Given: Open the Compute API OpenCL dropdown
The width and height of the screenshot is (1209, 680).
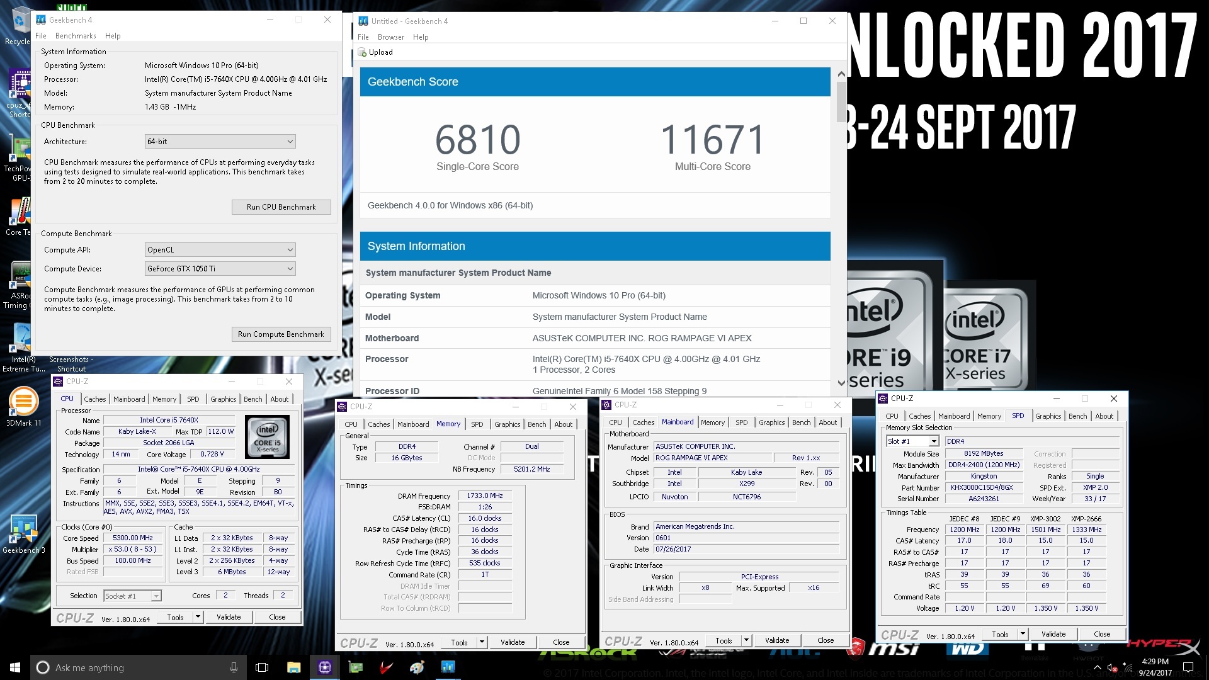Looking at the screenshot, I should tap(220, 250).
